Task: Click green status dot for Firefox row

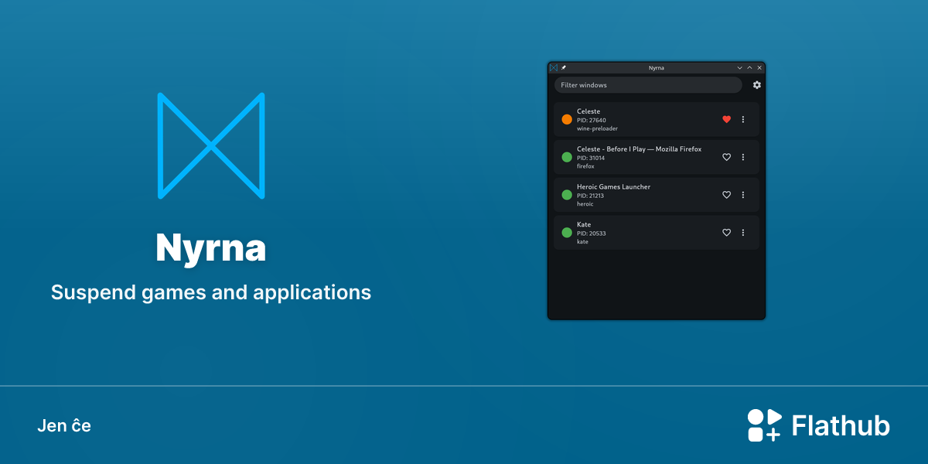Action: click(567, 157)
